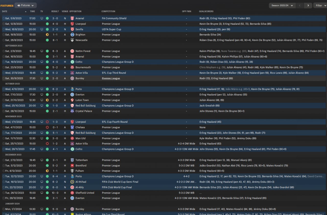Click the green win indicator on the Newcastle row
327x215 pixels.
coord(47,40)
